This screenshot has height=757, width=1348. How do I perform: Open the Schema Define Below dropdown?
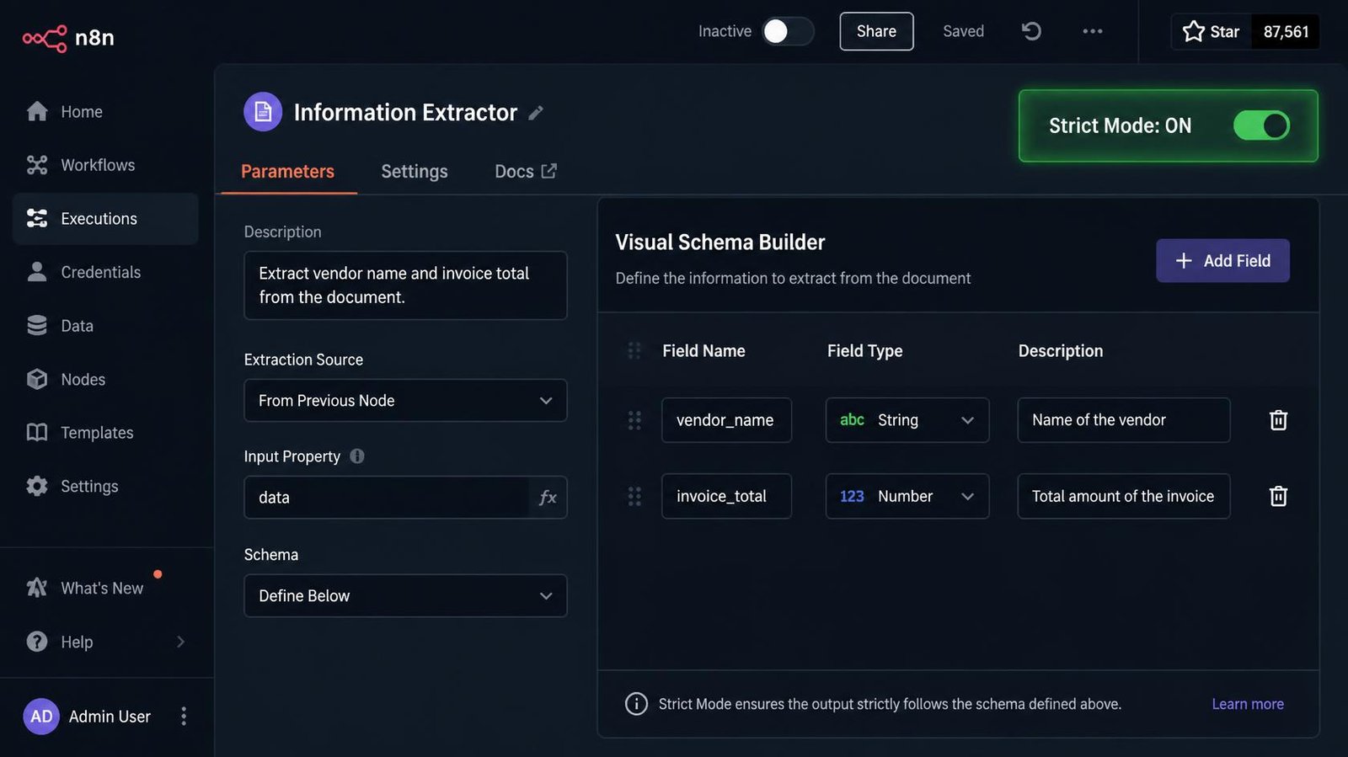click(405, 596)
